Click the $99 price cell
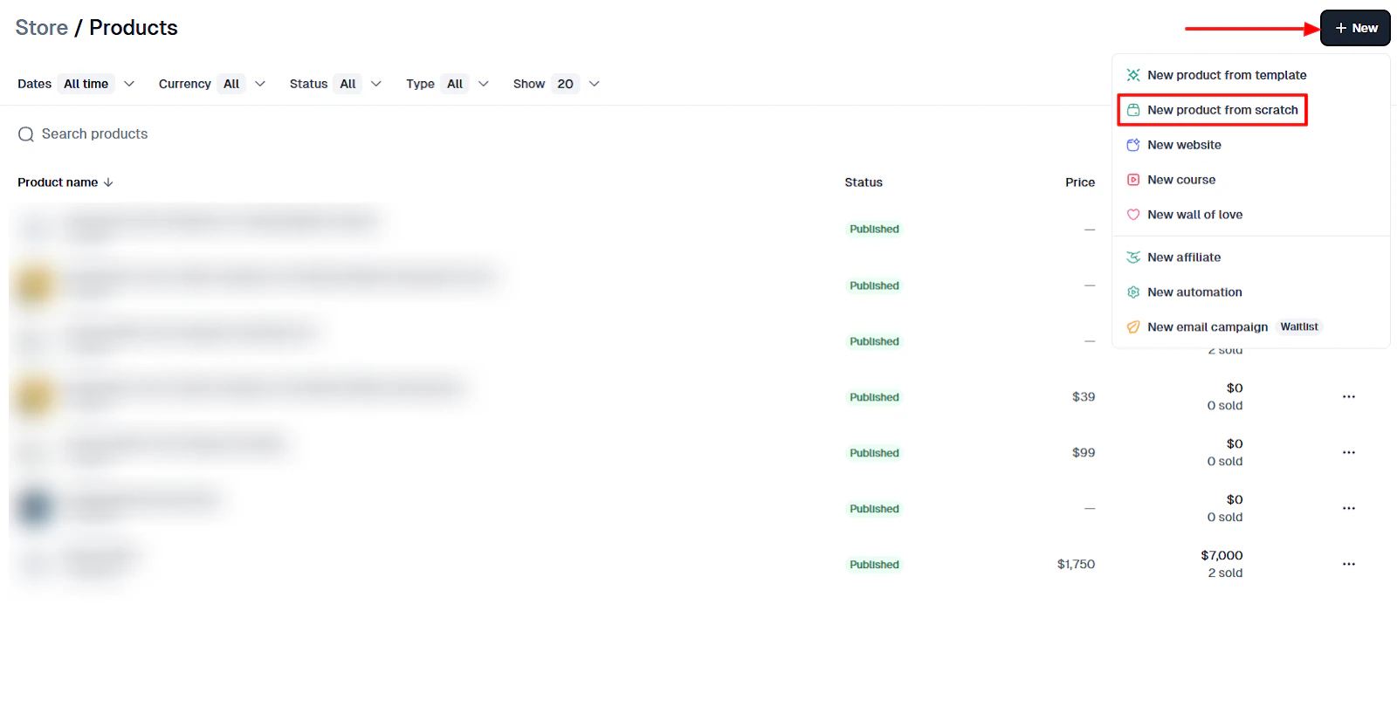Screen dimensions: 1397x714 (1084, 453)
